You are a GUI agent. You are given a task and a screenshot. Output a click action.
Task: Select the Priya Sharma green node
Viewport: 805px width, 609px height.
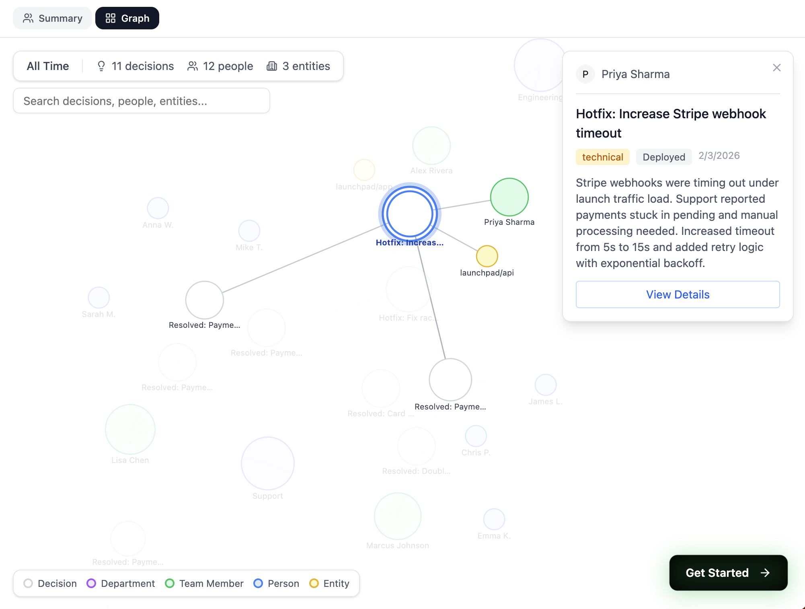point(509,197)
